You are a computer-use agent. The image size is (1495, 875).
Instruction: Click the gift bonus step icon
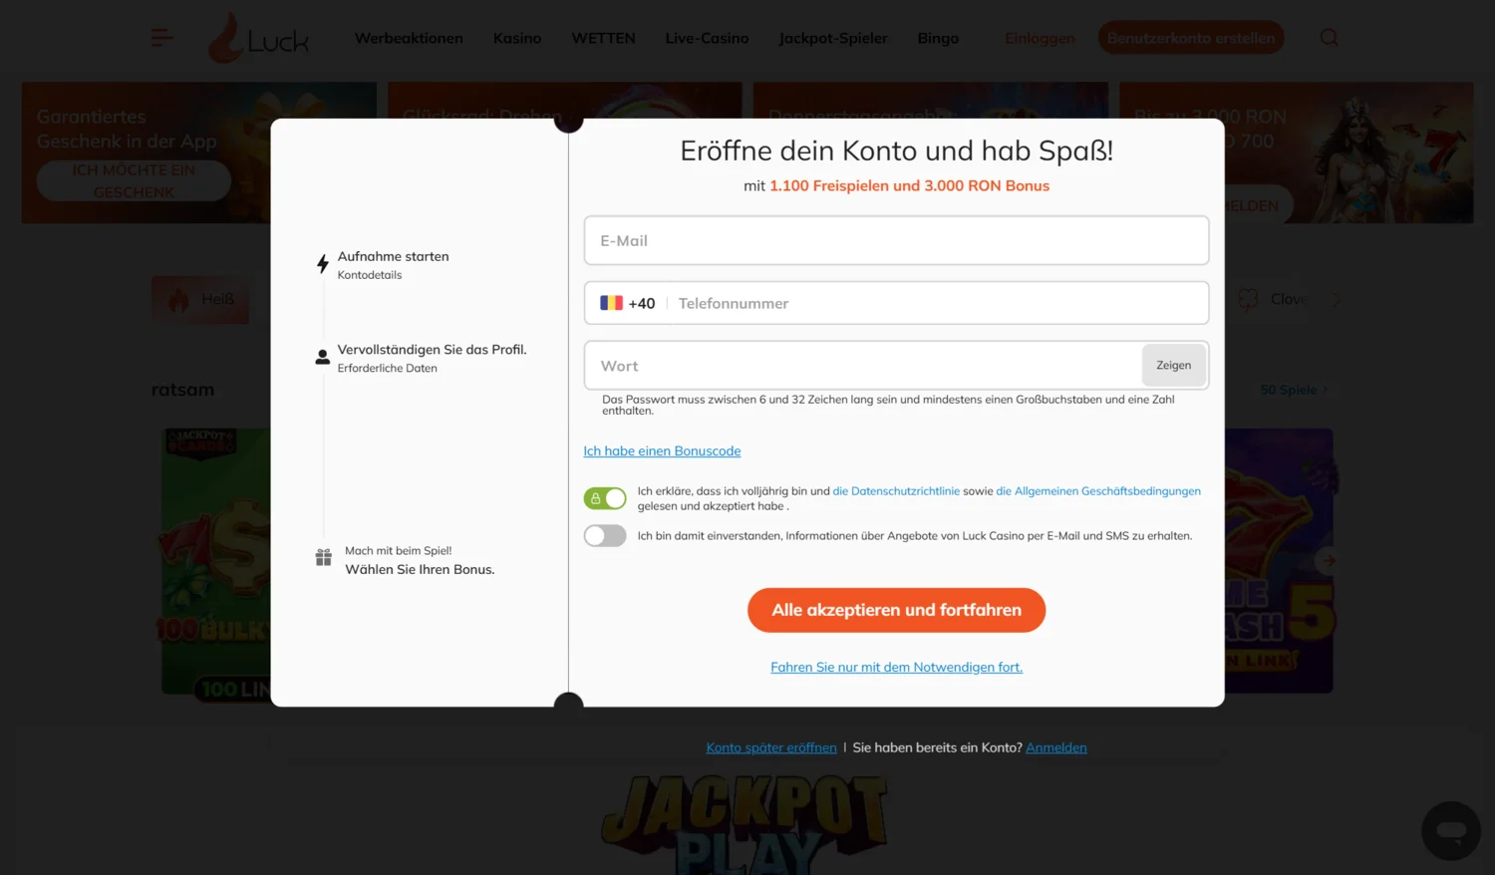pyautogui.click(x=324, y=558)
